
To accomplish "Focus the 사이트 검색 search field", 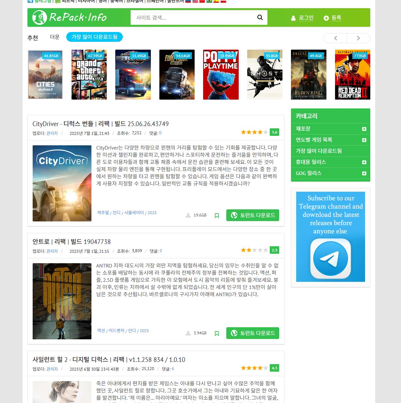I will tap(192, 17).
